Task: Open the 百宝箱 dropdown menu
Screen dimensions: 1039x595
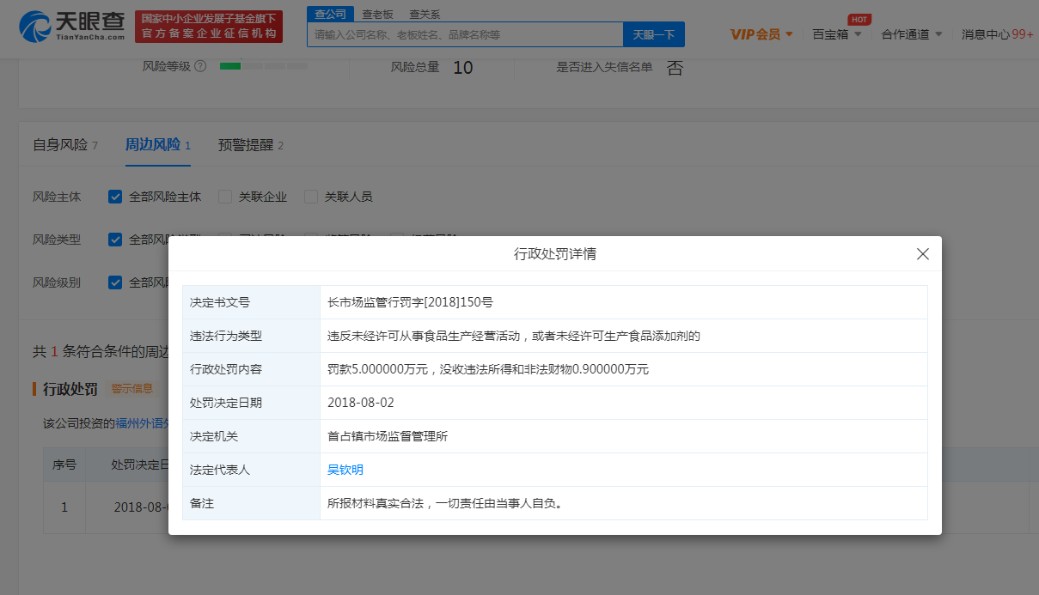Action: tap(836, 34)
